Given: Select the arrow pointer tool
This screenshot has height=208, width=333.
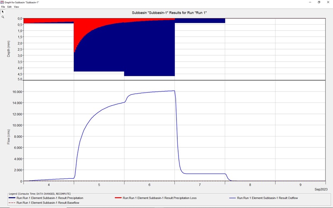Looking at the screenshot, I should pos(2,12).
